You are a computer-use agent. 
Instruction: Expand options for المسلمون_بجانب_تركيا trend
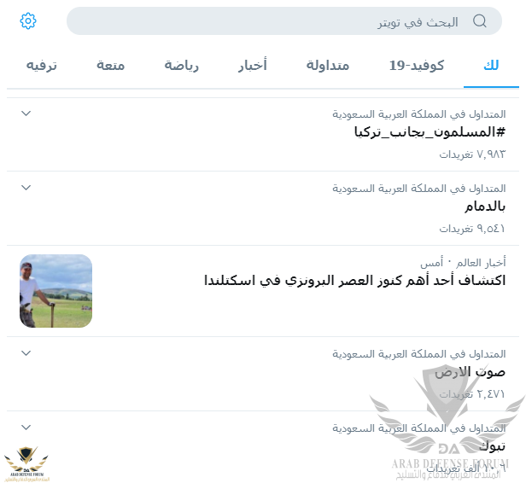26,113
